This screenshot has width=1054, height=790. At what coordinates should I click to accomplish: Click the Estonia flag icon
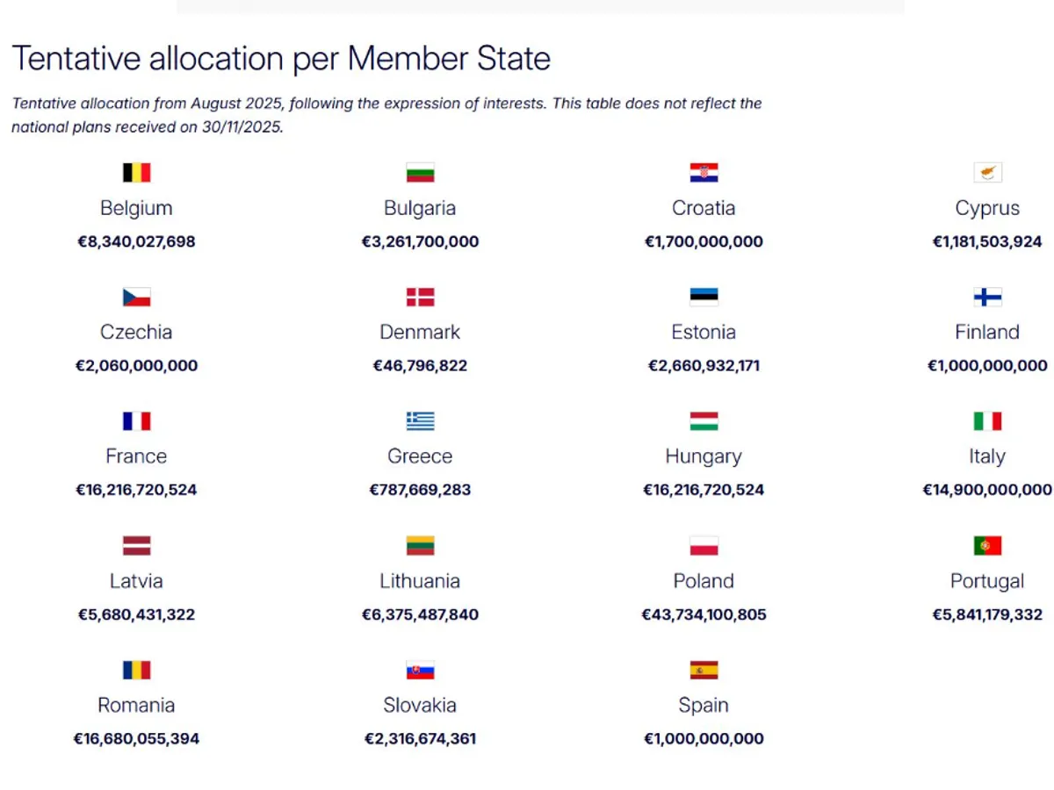[704, 297]
